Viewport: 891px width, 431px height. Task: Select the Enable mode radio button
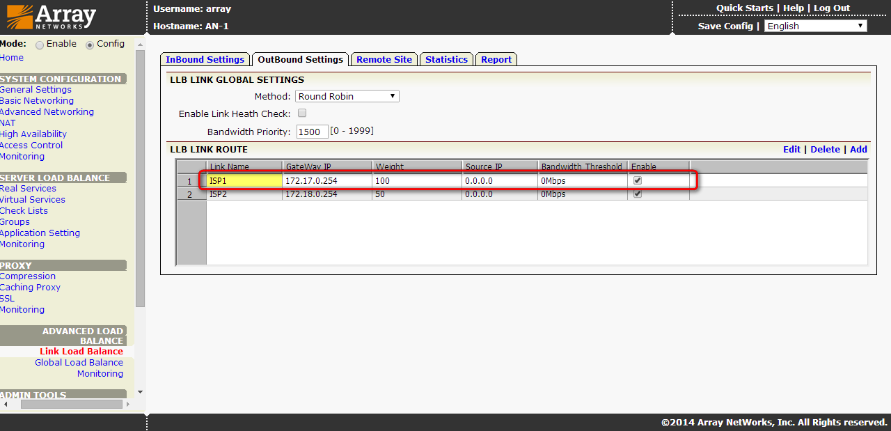40,45
